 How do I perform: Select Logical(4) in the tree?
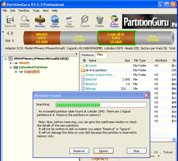tap(32, 72)
